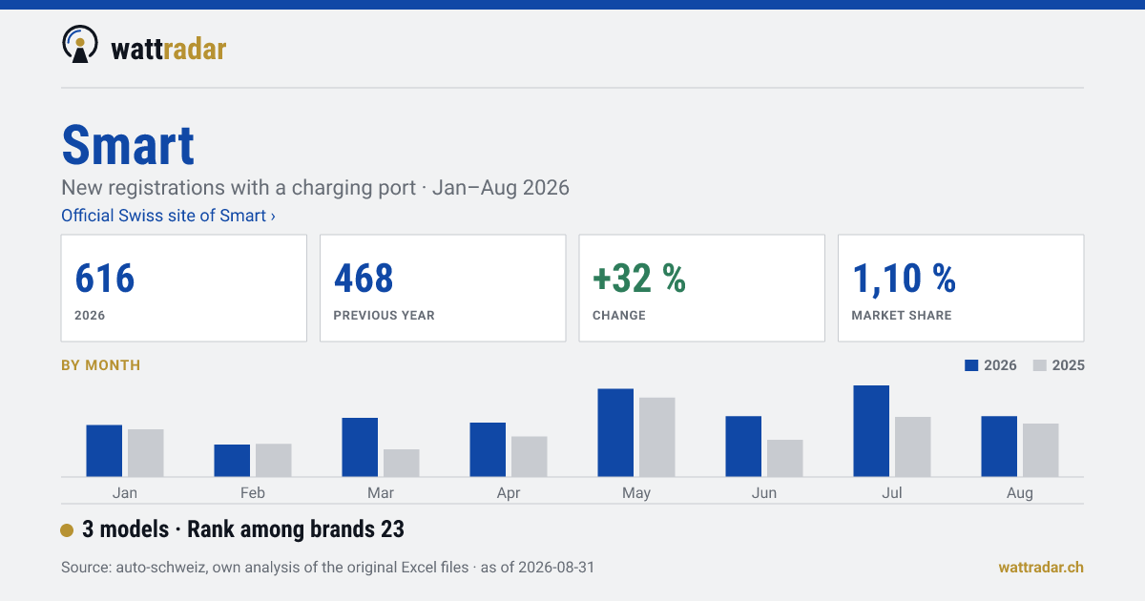Click the MARKET SHARE card label
The image size is (1145, 601).
pyautogui.click(x=902, y=316)
